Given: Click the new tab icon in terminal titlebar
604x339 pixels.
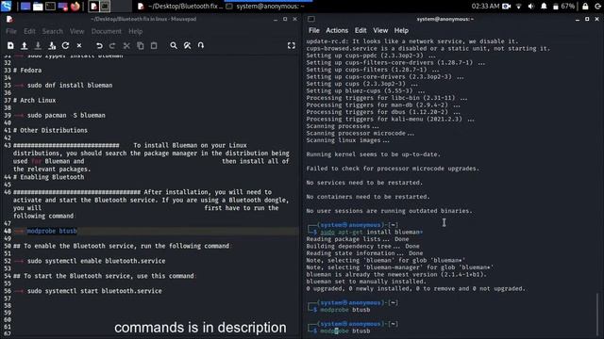Looking at the screenshot, I should point(311,19).
